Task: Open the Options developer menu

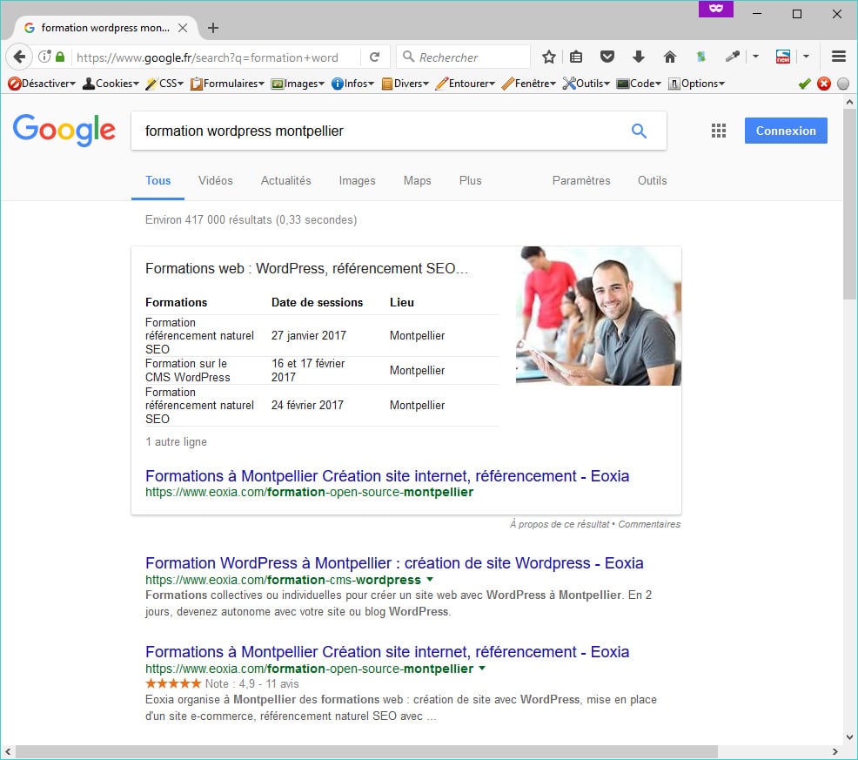Action: (696, 84)
